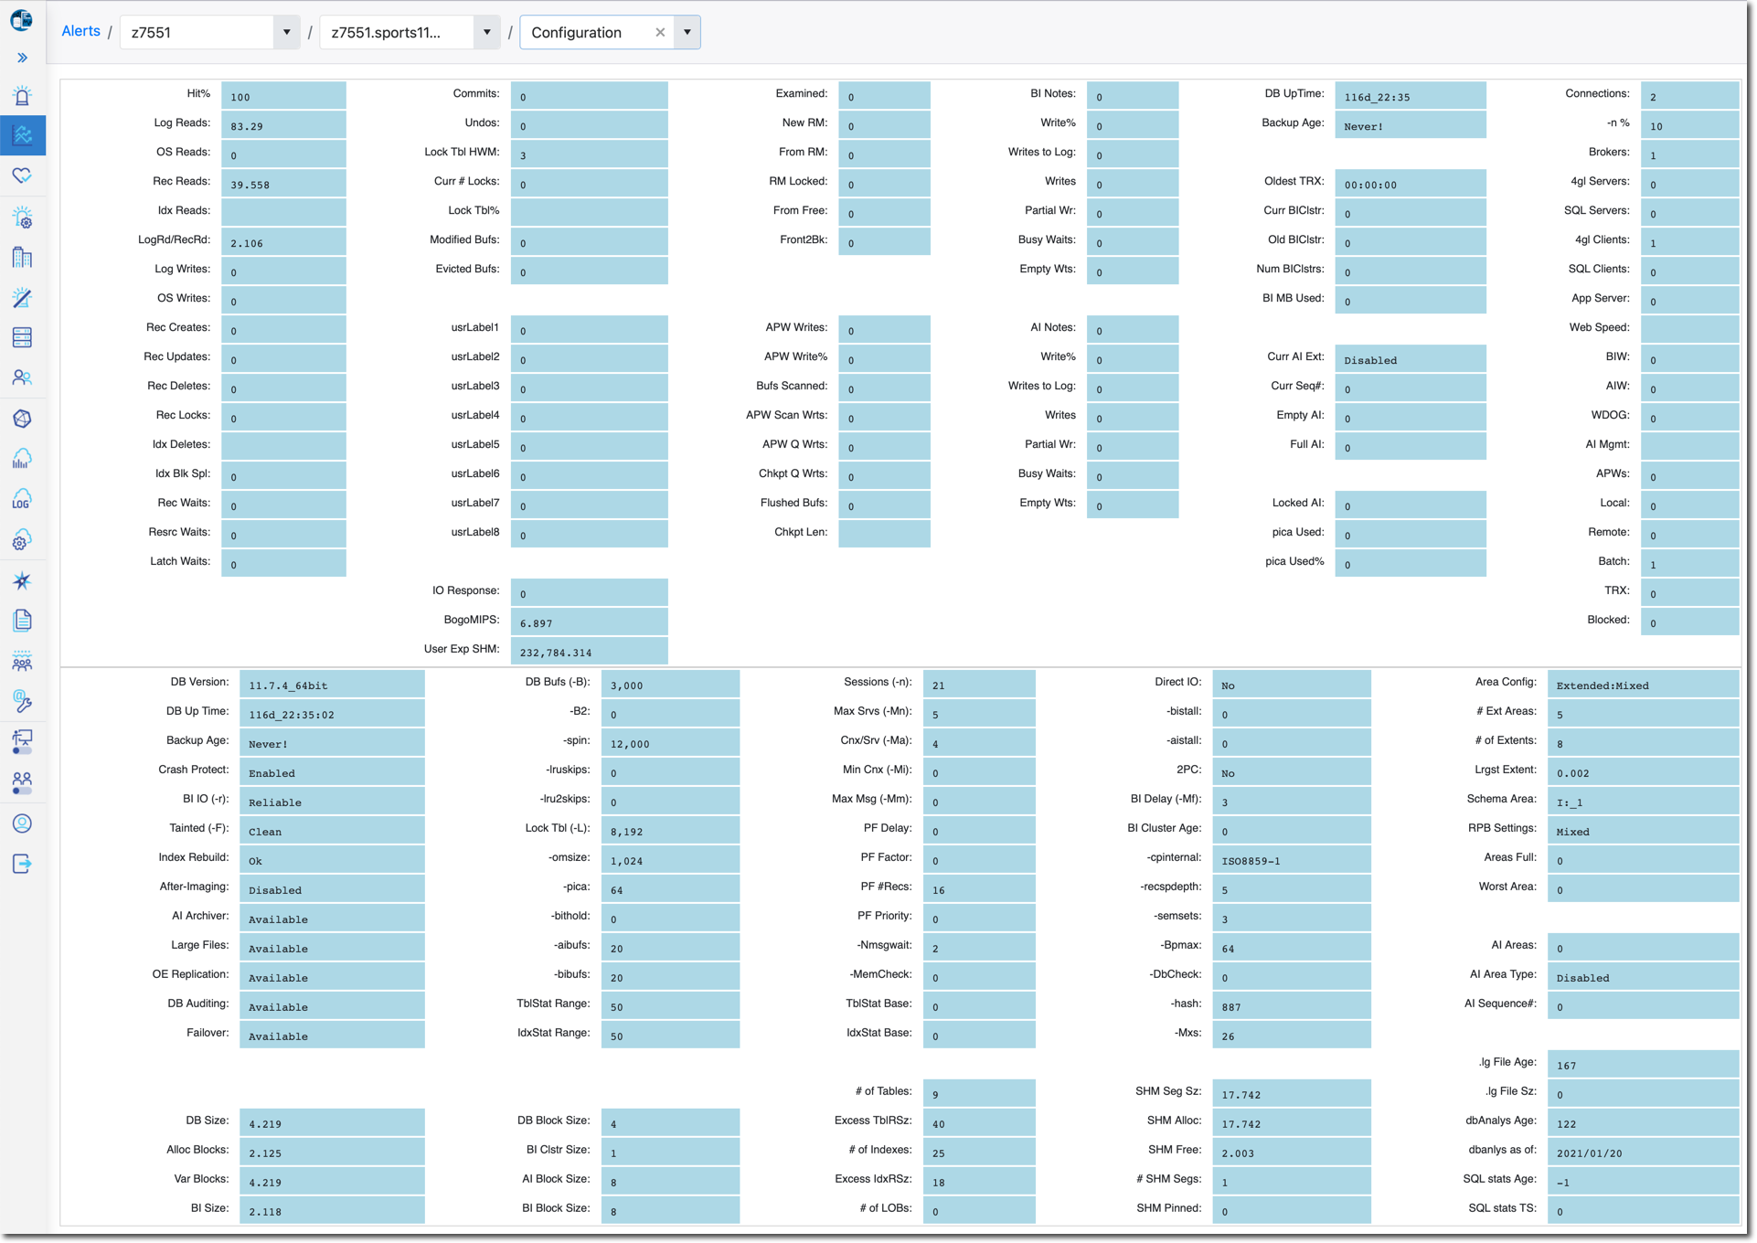Image resolution: width=1757 pixels, height=1243 pixels.
Task: Open the alert settings siren-gear icon
Action: coord(22,218)
